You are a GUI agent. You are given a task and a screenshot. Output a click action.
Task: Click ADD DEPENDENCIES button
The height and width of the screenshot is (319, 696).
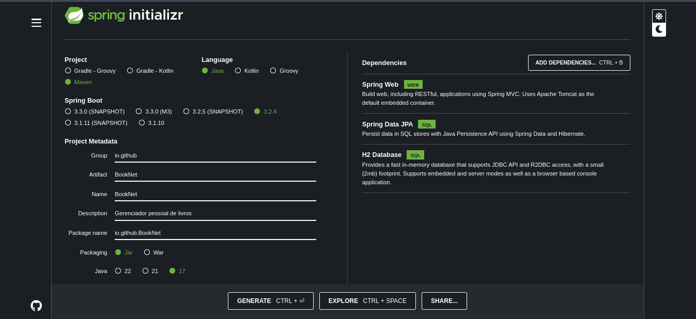pos(579,62)
